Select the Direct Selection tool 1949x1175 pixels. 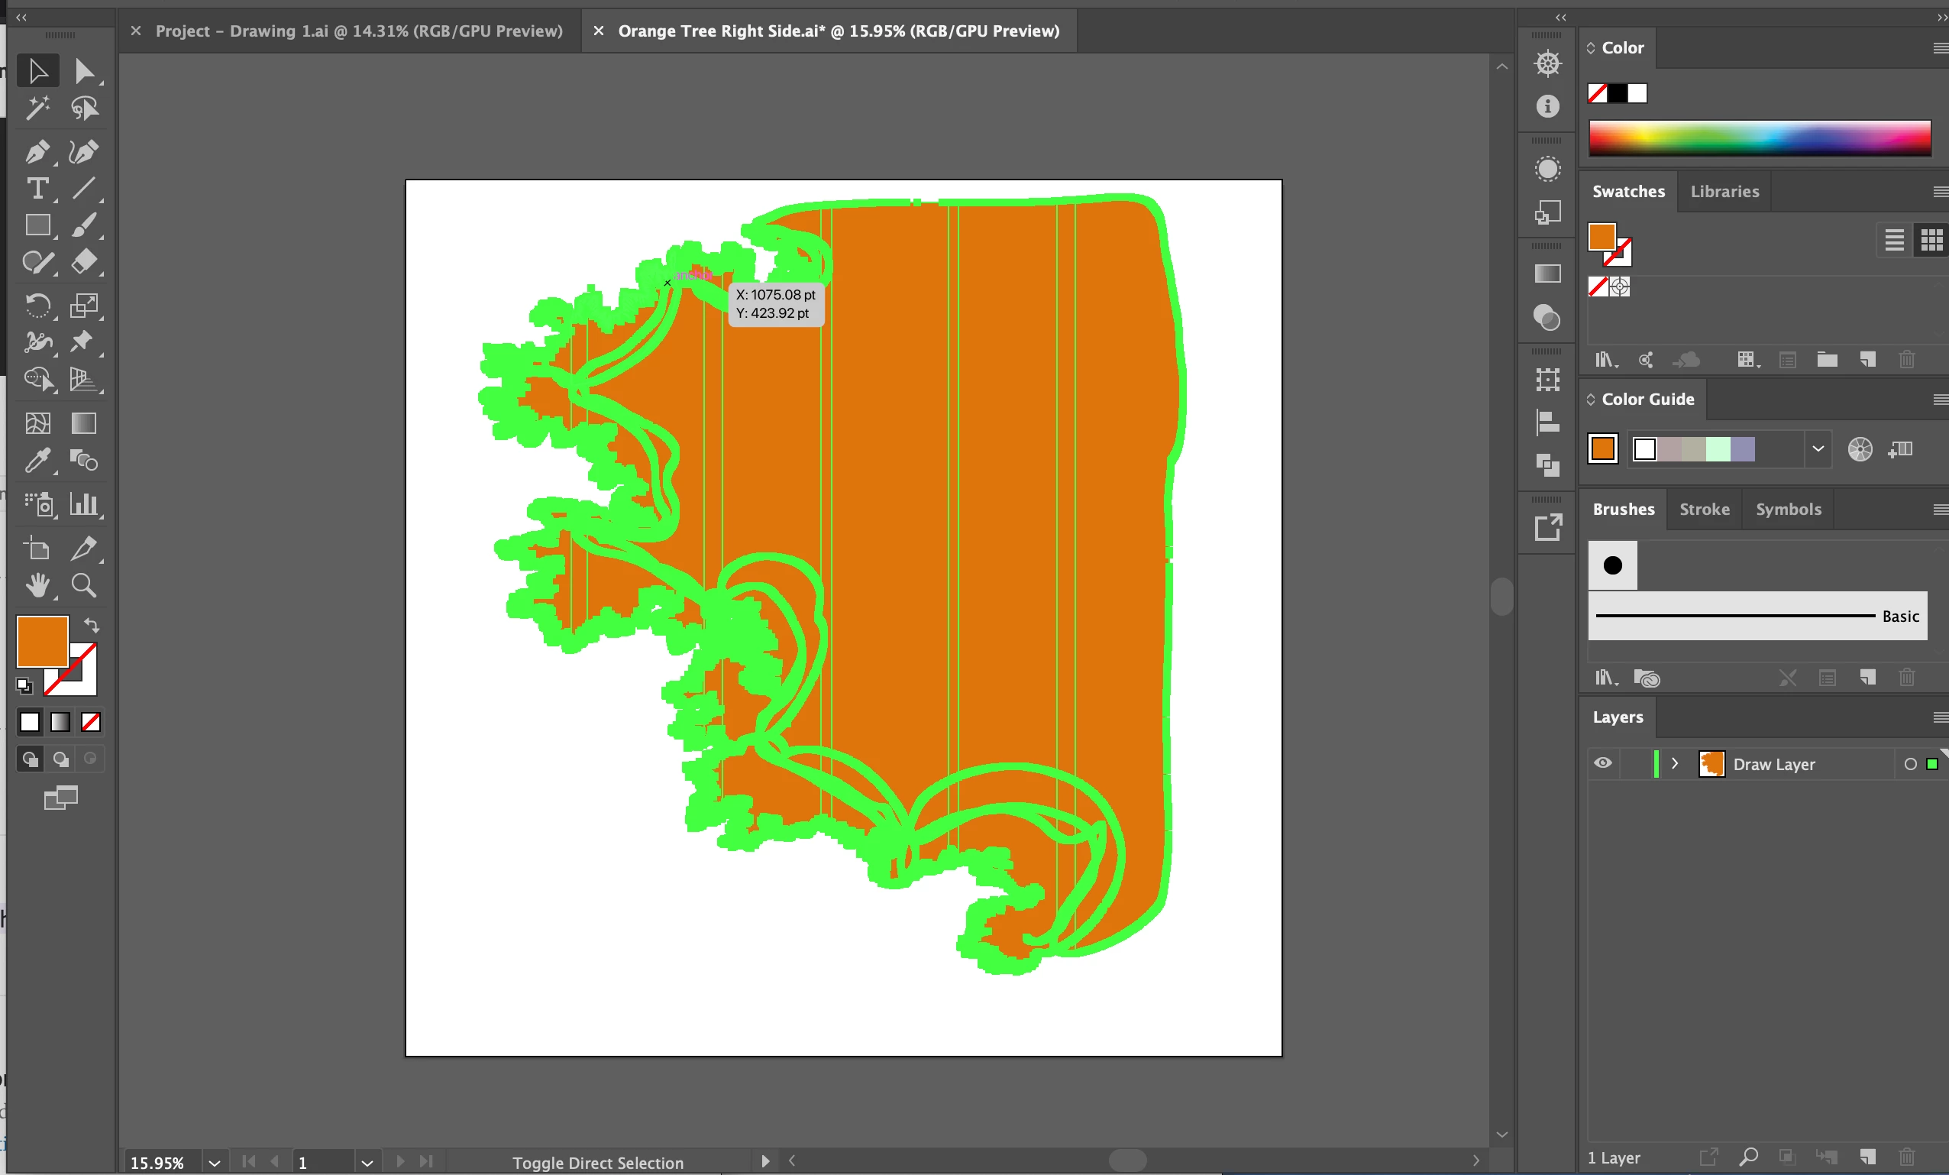click(x=84, y=71)
